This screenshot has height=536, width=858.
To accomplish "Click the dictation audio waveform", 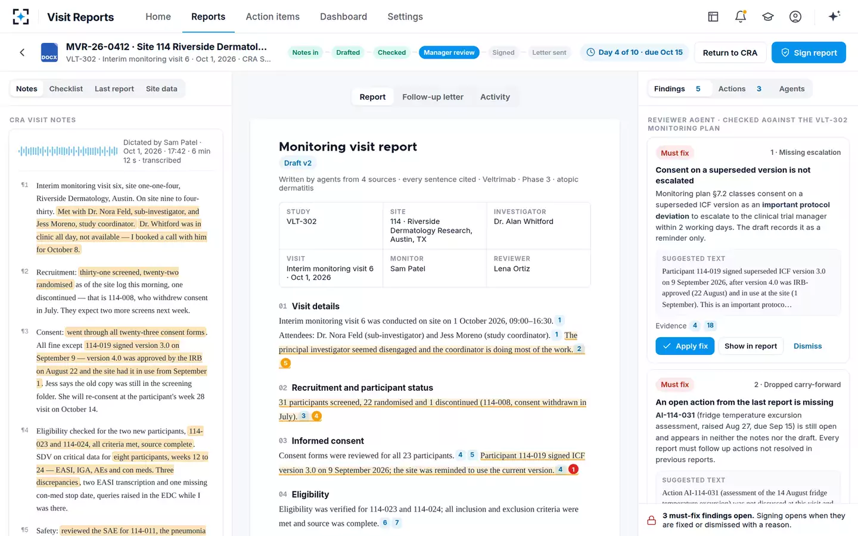I will coord(68,151).
